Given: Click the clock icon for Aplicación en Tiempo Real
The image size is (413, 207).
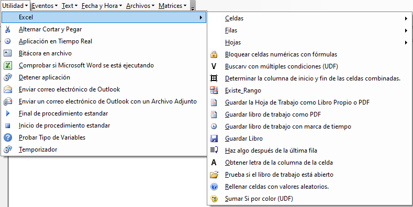Looking at the screenshot, I should 8,41.
